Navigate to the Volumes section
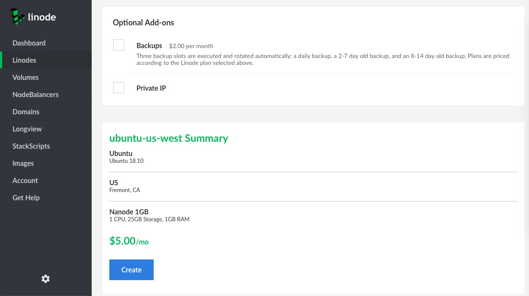This screenshot has width=529, height=296. [25, 77]
